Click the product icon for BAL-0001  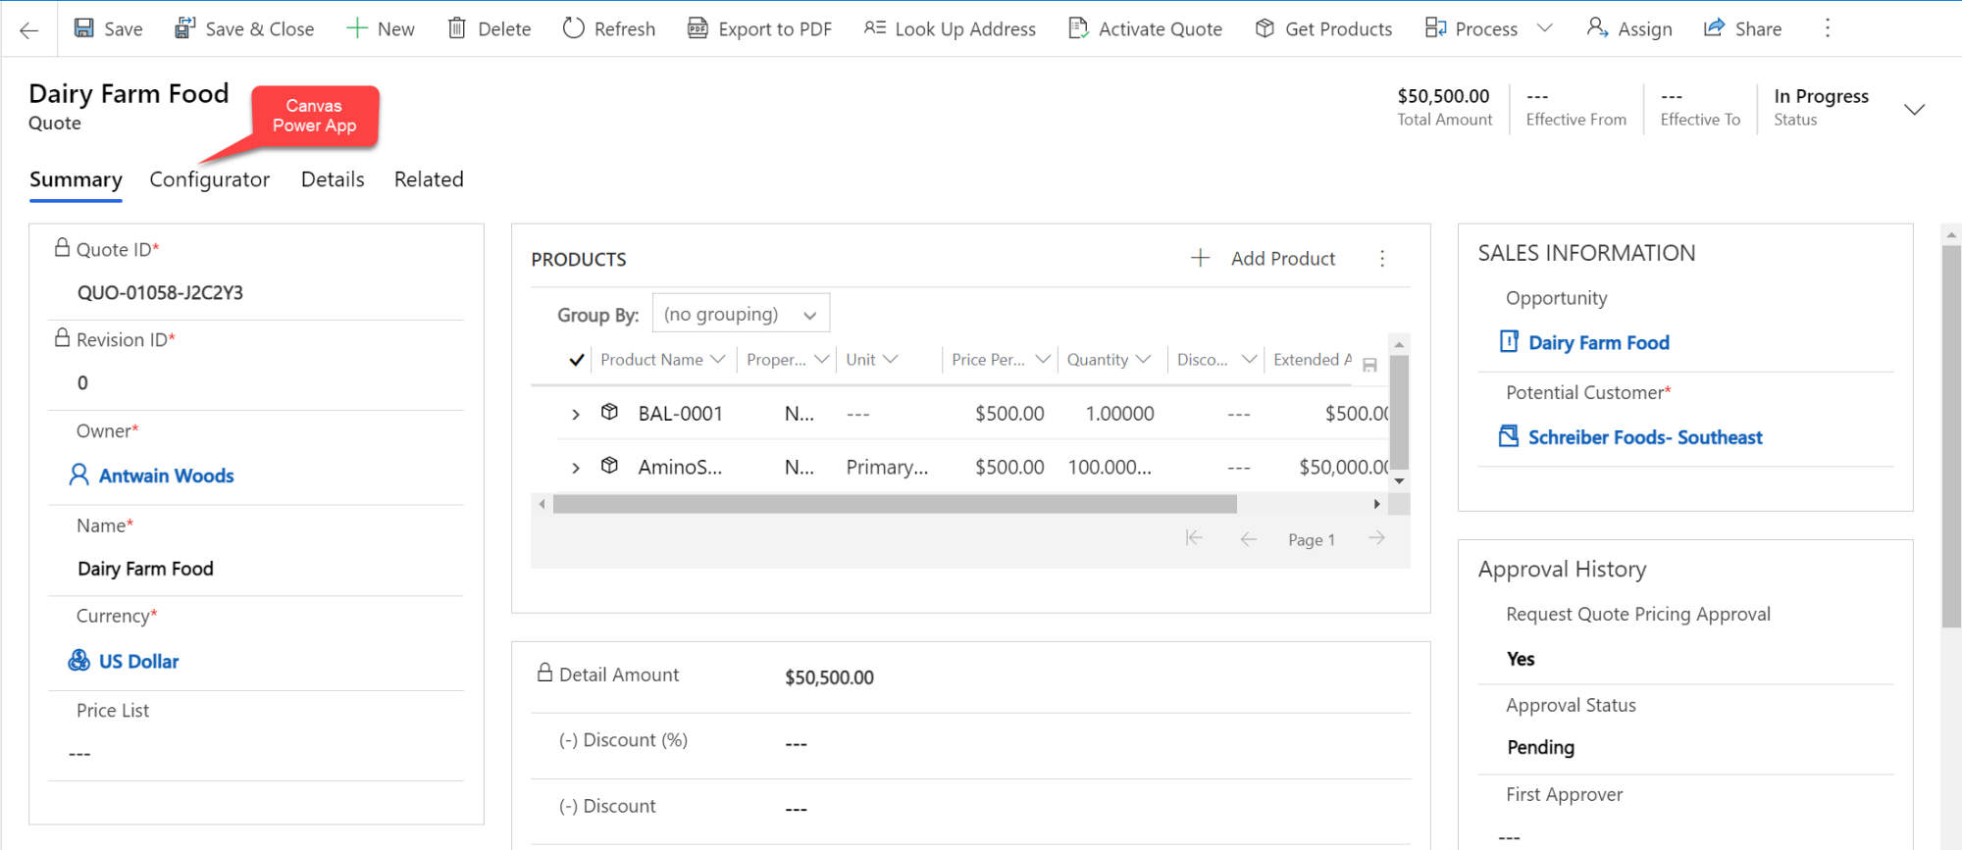click(609, 412)
